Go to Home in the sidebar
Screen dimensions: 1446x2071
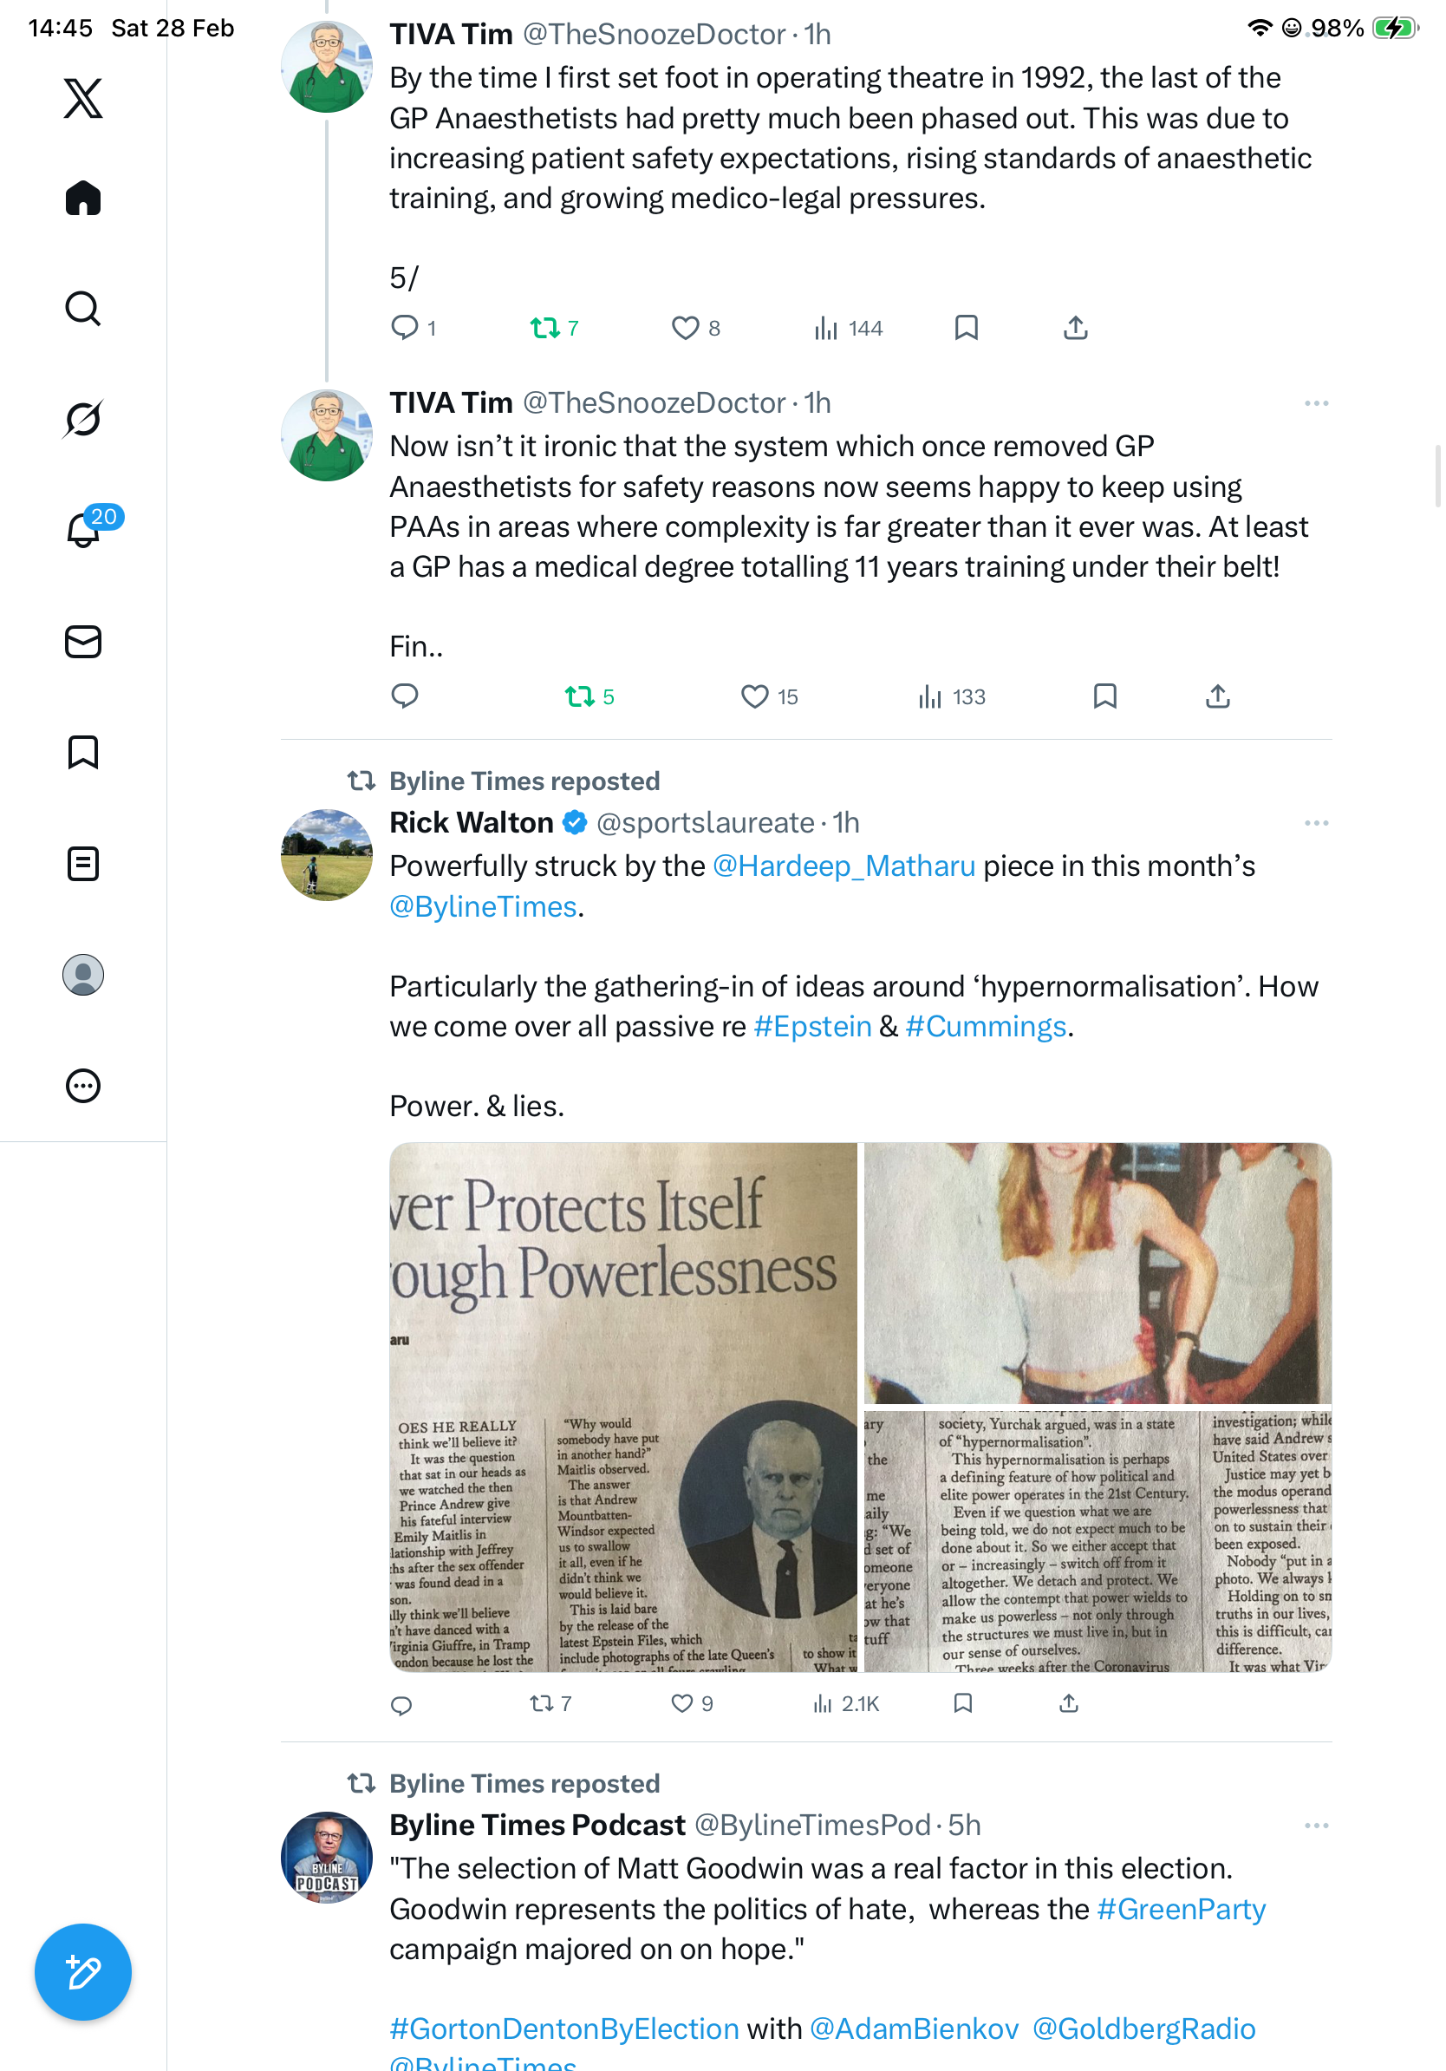[83, 199]
